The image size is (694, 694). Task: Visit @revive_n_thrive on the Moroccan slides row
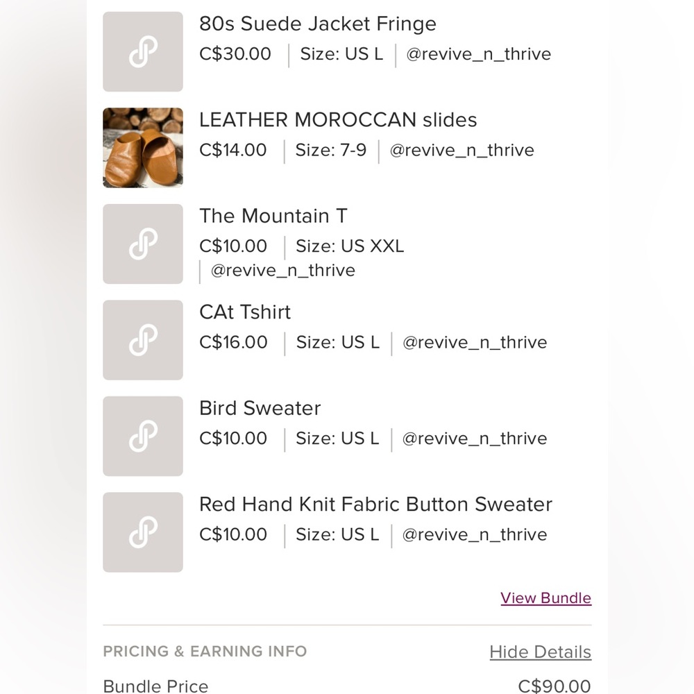(x=462, y=150)
